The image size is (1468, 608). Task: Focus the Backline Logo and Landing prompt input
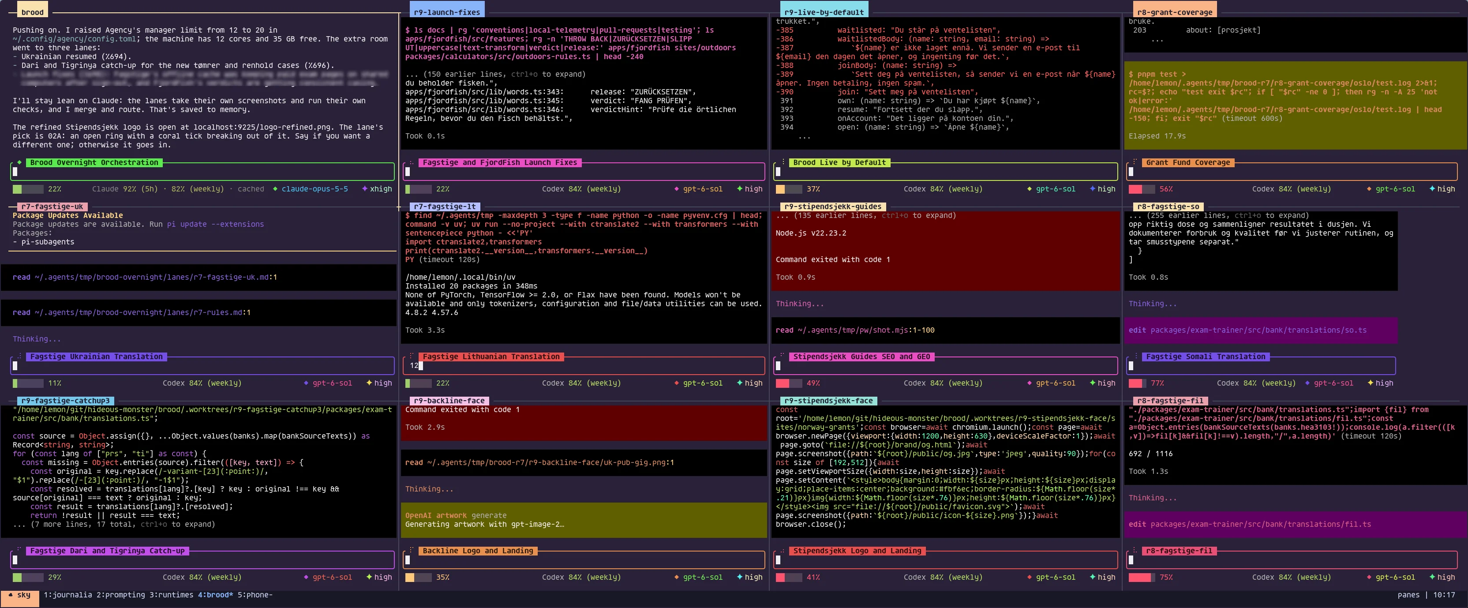coord(584,560)
